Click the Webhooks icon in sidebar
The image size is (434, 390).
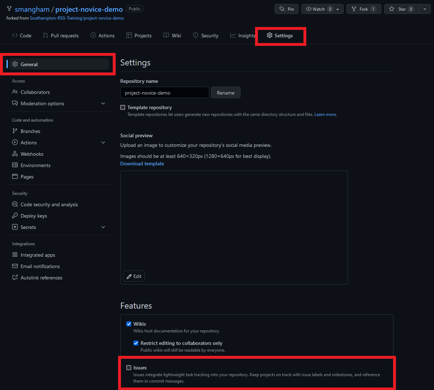[15, 154]
